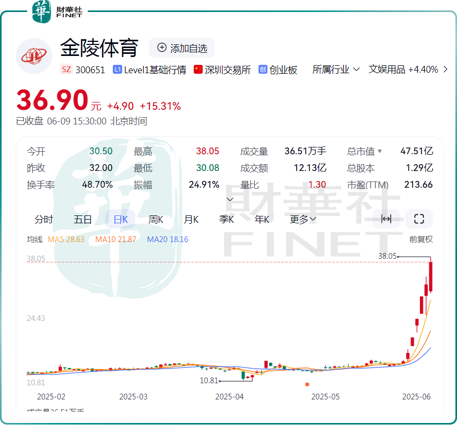Image resolution: width=457 pixels, height=435 pixels.
Task: Expand more quote details chevron
Action: click(230, 199)
